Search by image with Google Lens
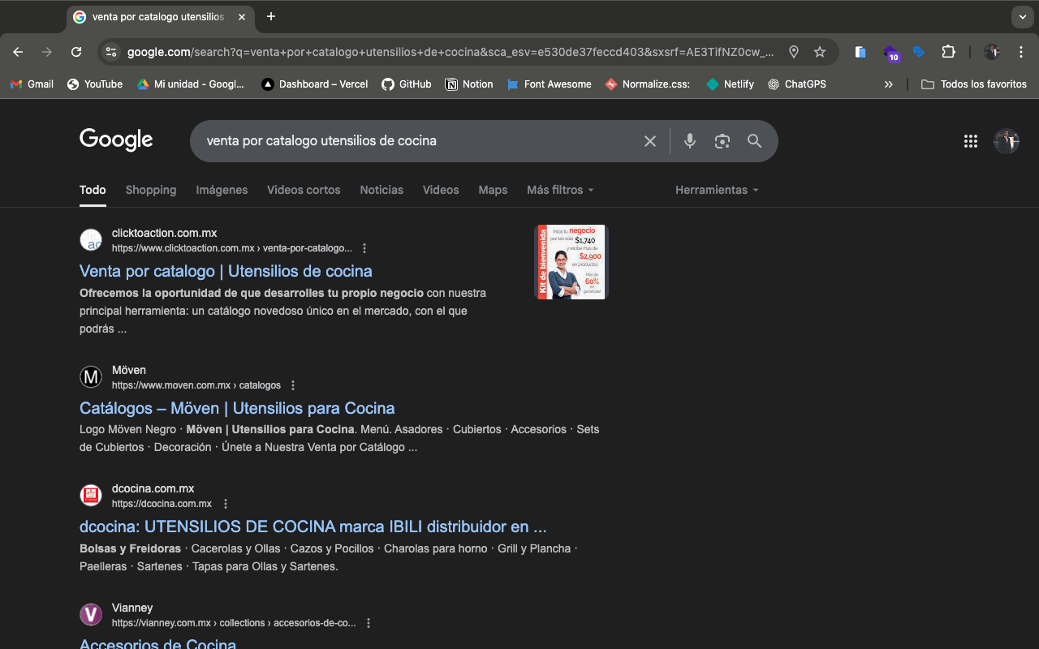The height and width of the screenshot is (649, 1039). [x=722, y=141]
